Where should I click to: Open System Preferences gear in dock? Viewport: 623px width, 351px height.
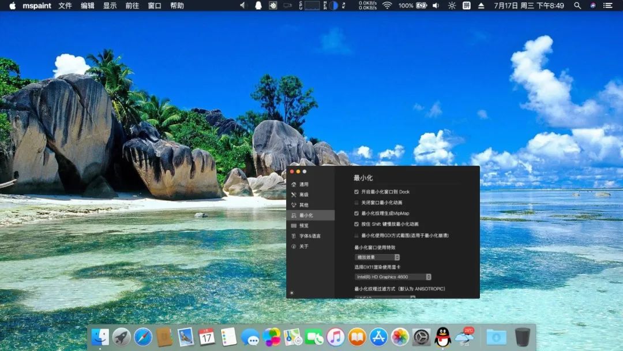click(x=421, y=338)
